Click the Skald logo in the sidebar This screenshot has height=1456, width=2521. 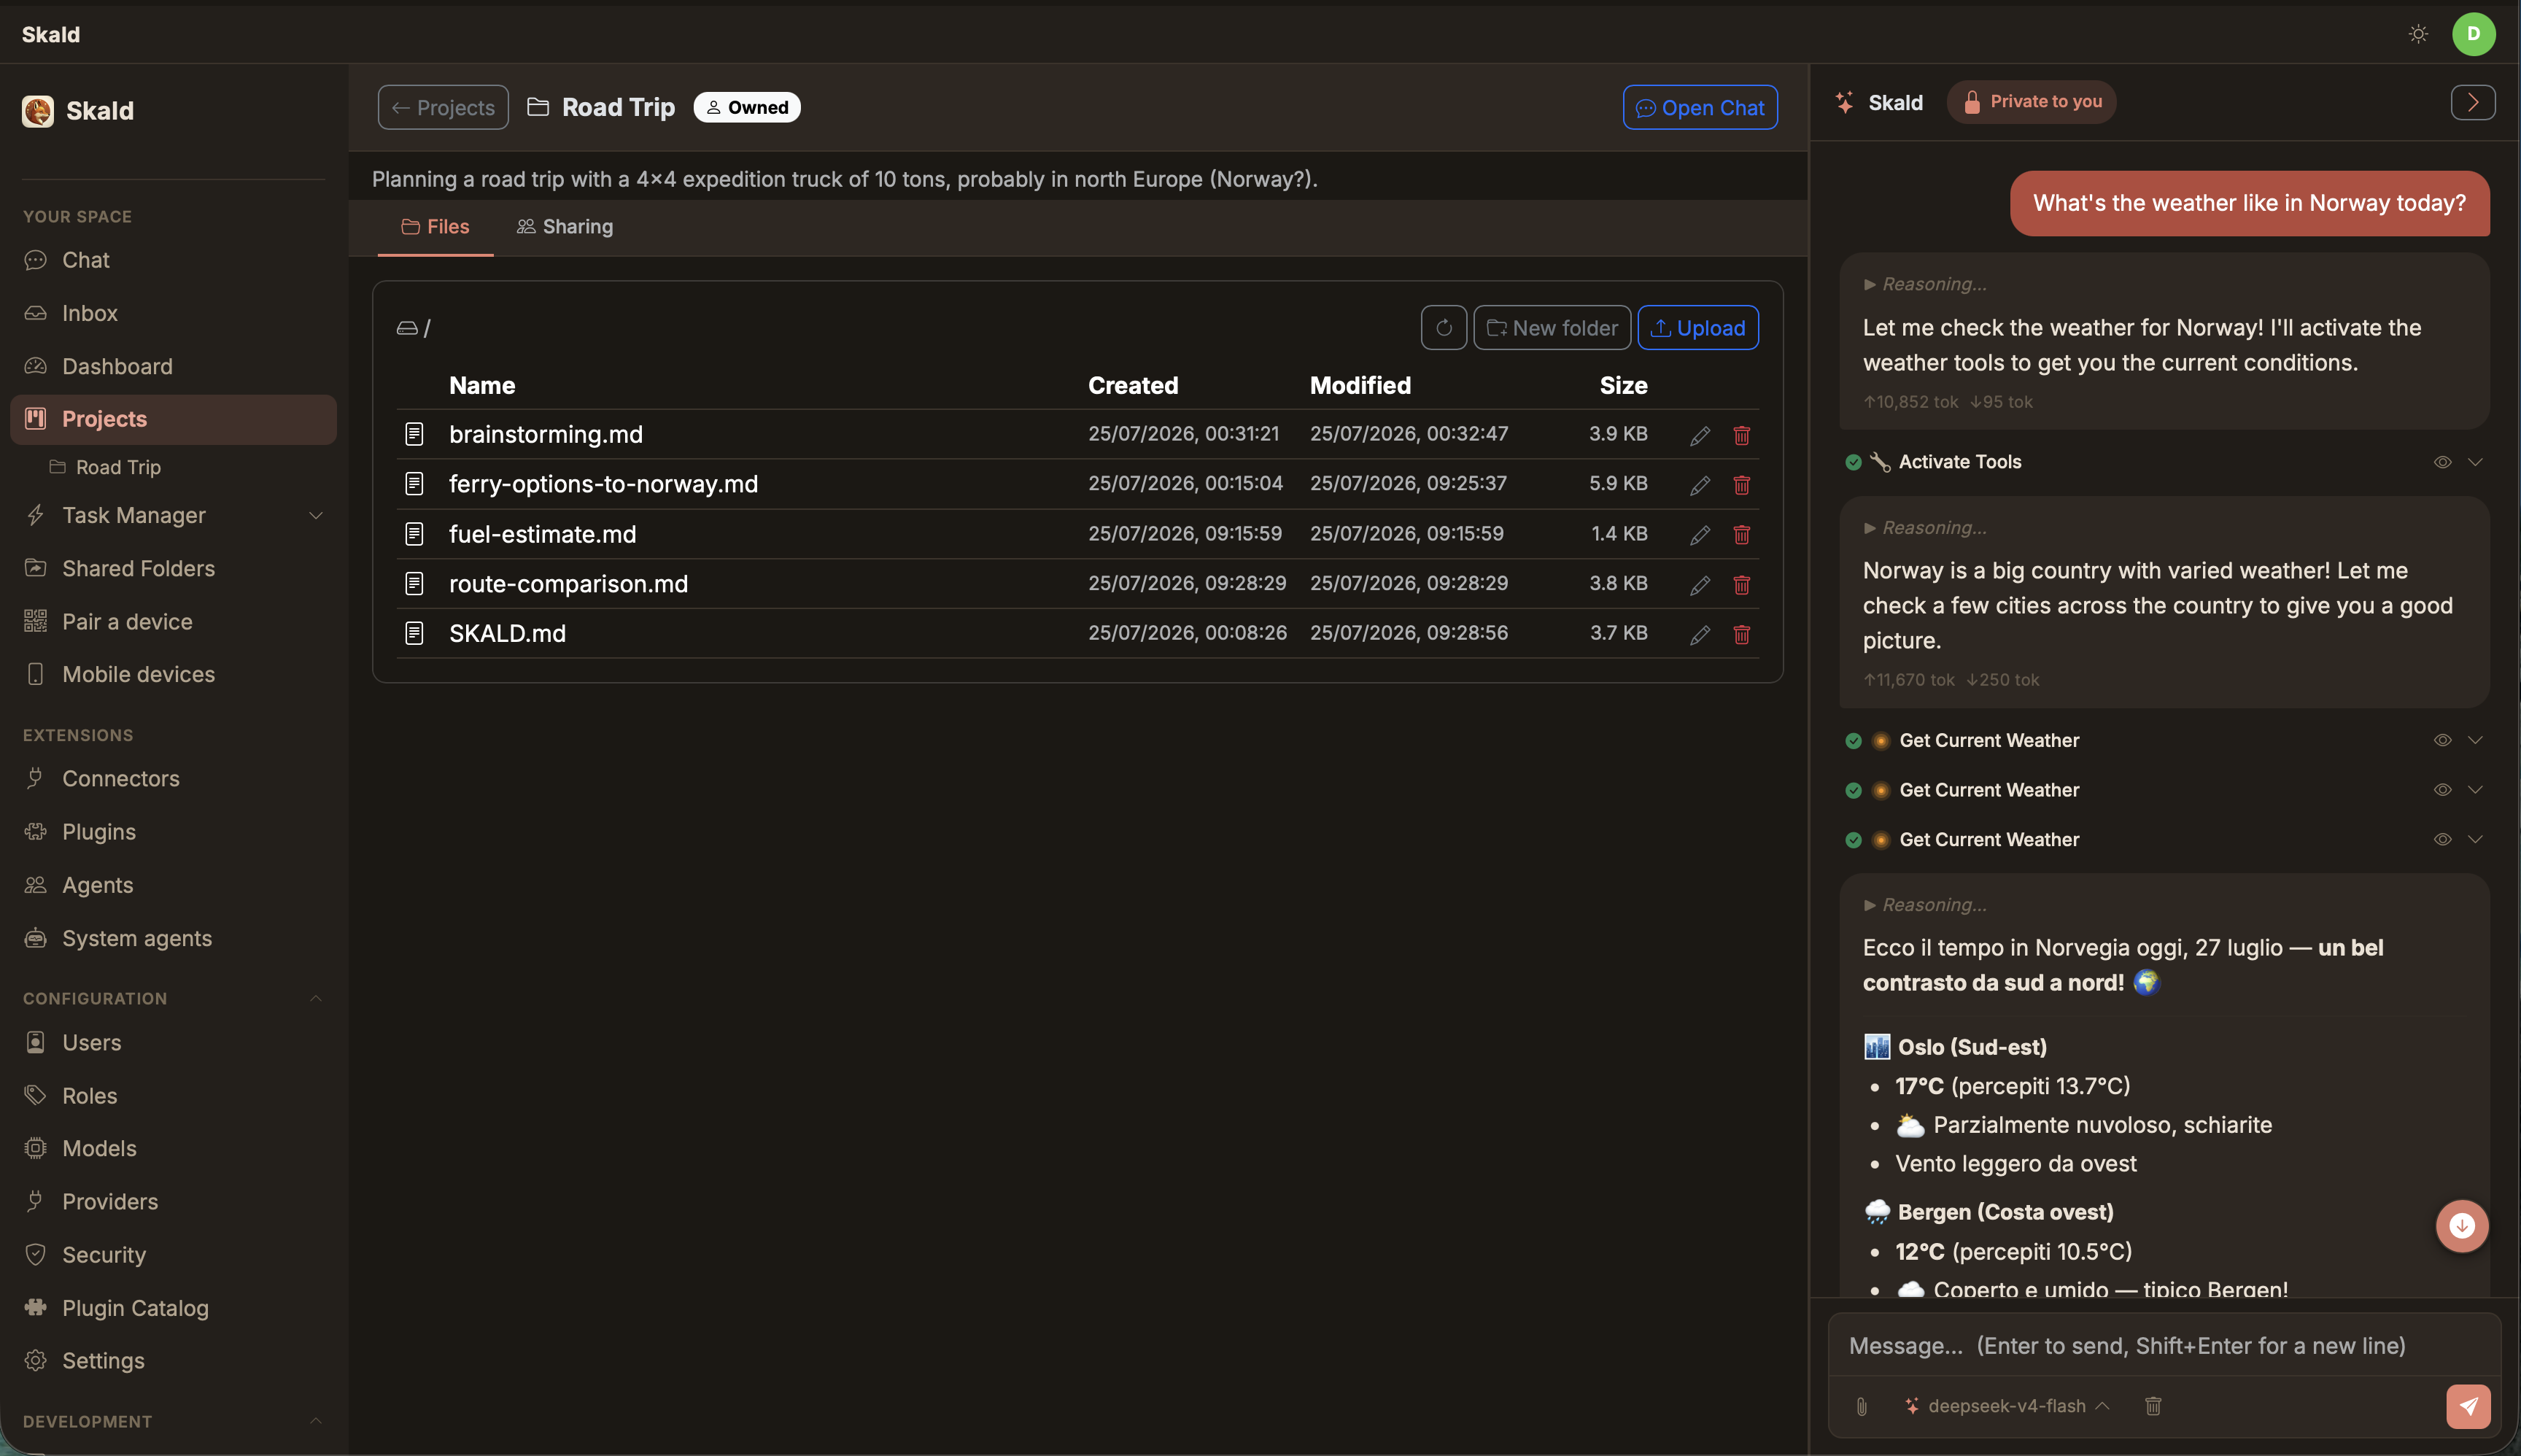point(38,111)
